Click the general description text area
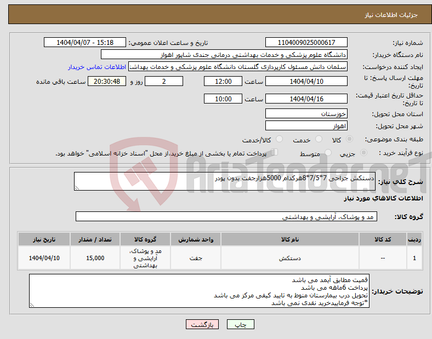This screenshot has height=339, width=432. click(x=225, y=181)
